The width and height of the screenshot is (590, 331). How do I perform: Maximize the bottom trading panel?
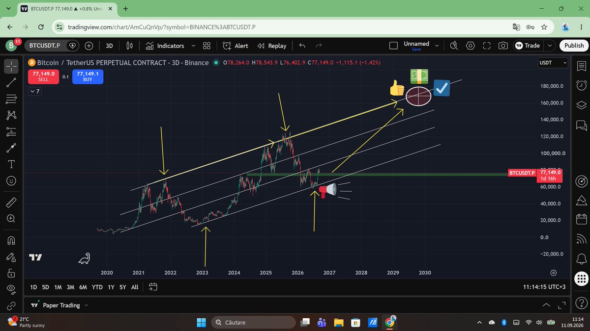pos(562,305)
